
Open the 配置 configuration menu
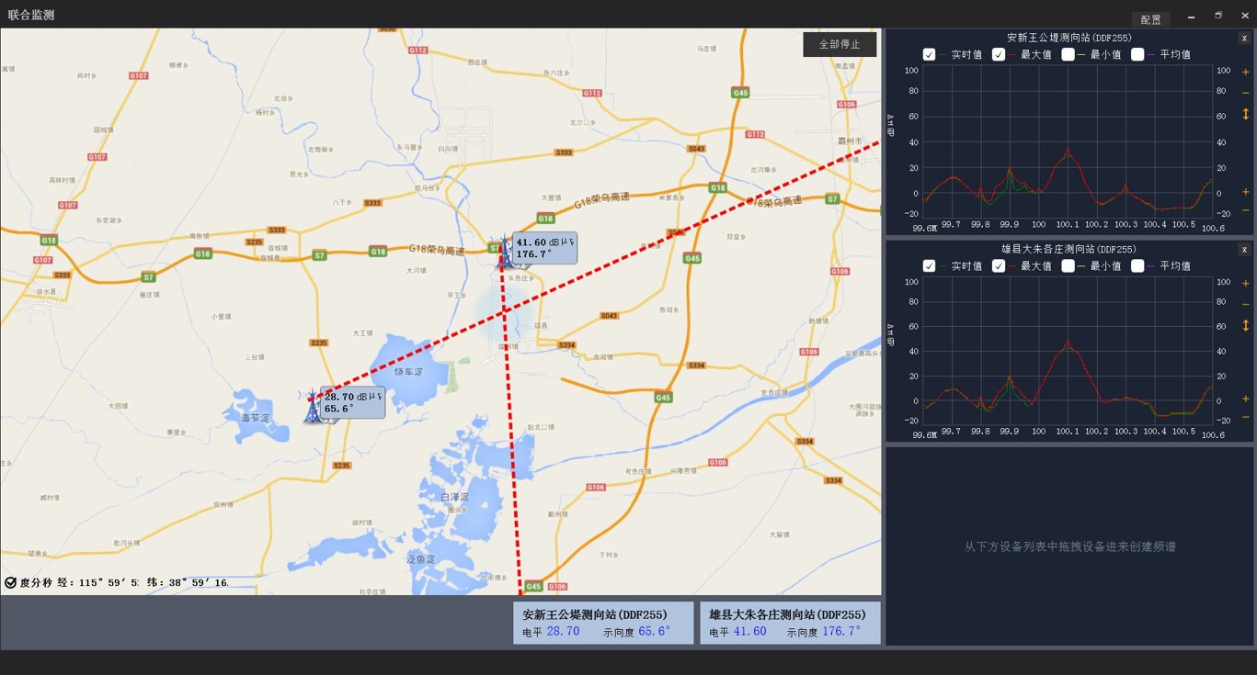tap(1150, 19)
